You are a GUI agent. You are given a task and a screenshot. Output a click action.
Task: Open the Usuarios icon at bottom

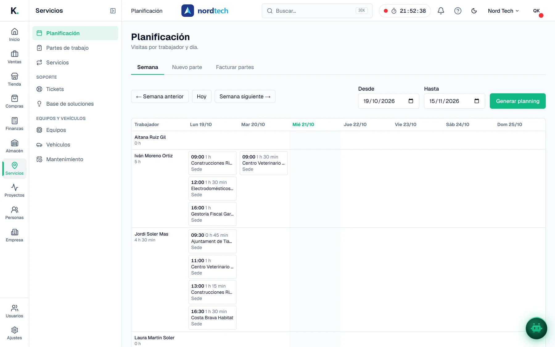pos(14,312)
